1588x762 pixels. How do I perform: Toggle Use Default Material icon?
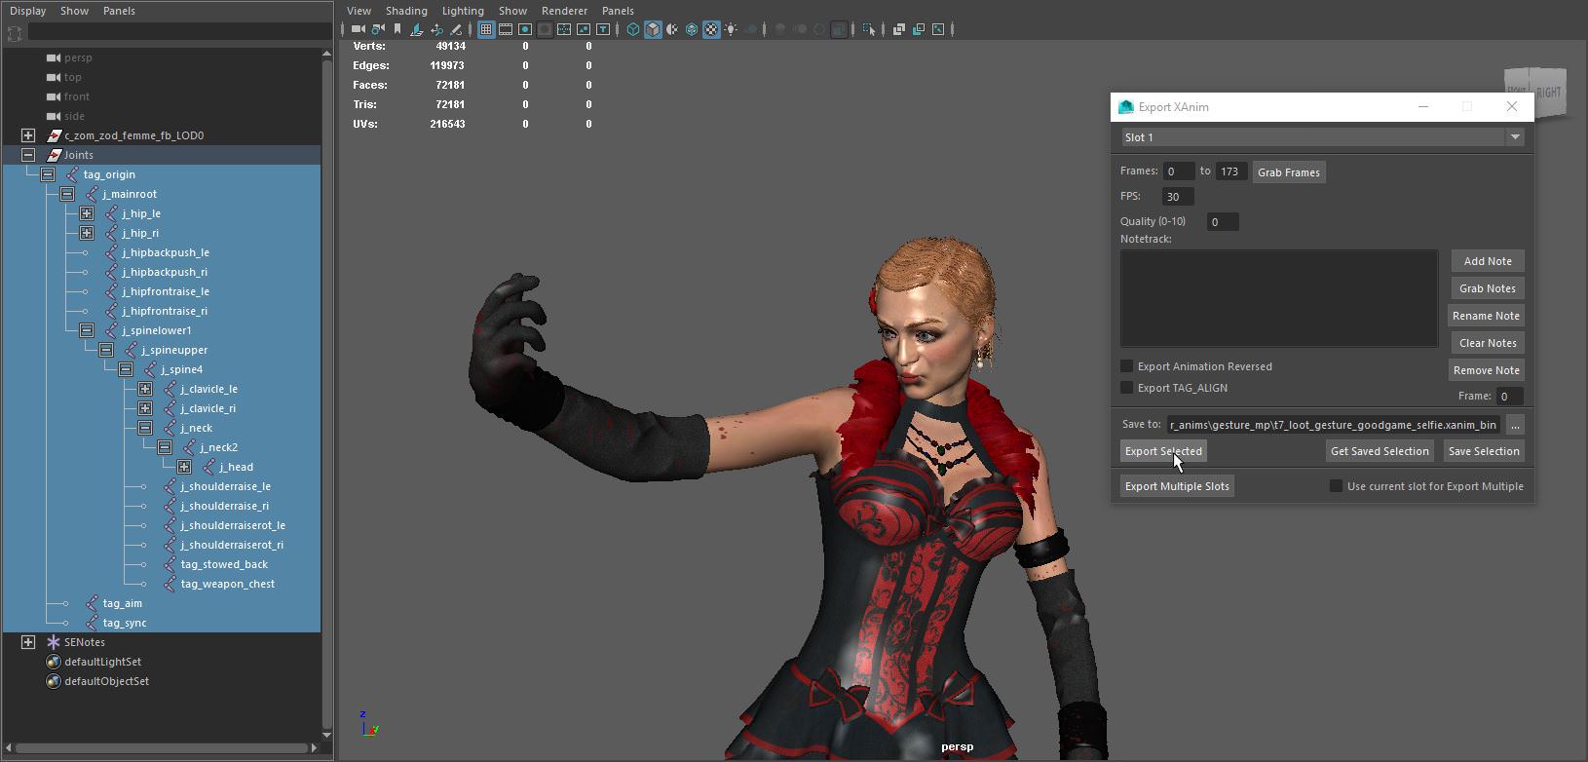[672, 29]
